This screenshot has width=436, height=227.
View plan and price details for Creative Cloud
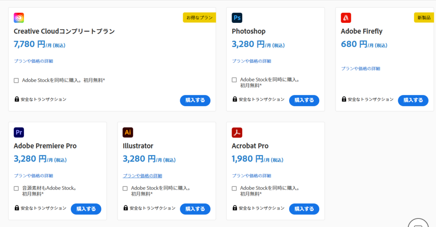click(x=34, y=61)
